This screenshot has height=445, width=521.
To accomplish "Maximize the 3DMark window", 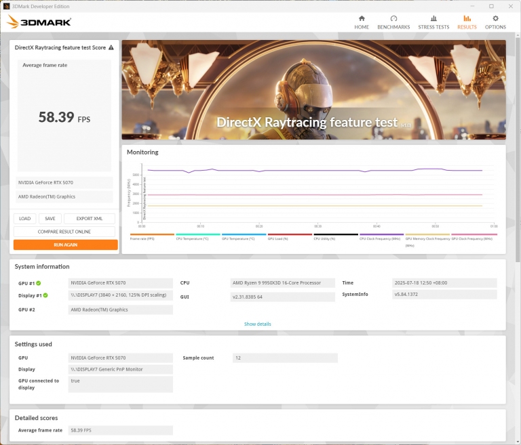I will point(491,6).
